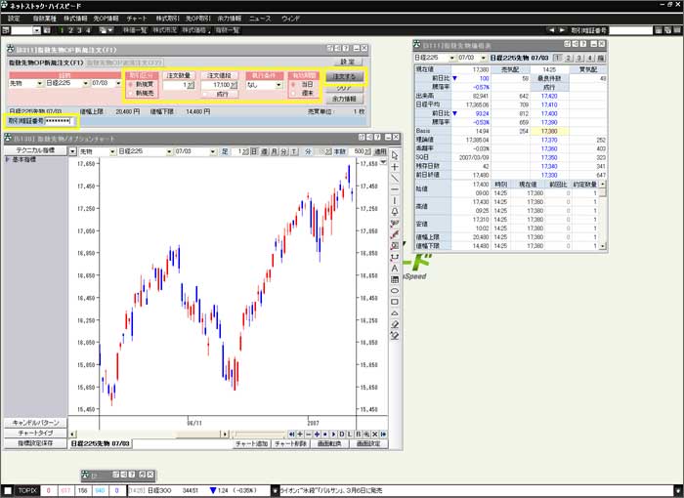Screen dimensions: 684x498
Task: Select the horizontal line drawing tool
Action: coord(395,189)
